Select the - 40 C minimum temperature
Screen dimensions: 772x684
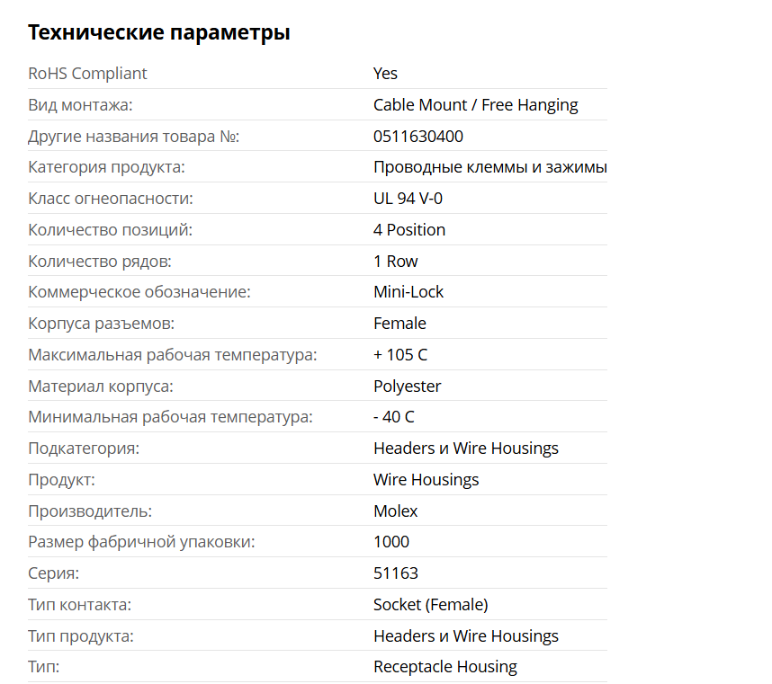(394, 416)
